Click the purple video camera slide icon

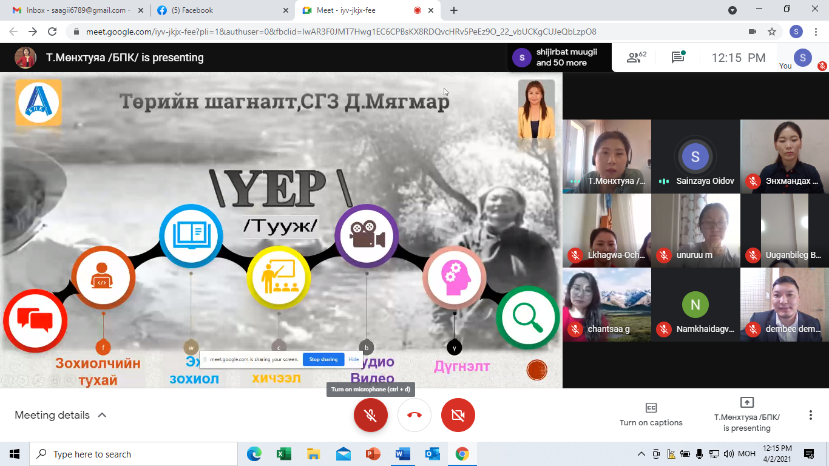[367, 237]
